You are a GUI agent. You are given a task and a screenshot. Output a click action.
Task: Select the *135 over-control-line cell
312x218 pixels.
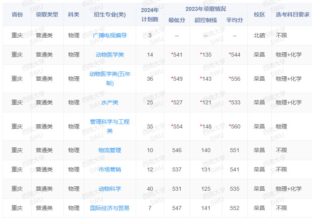click(x=206, y=55)
